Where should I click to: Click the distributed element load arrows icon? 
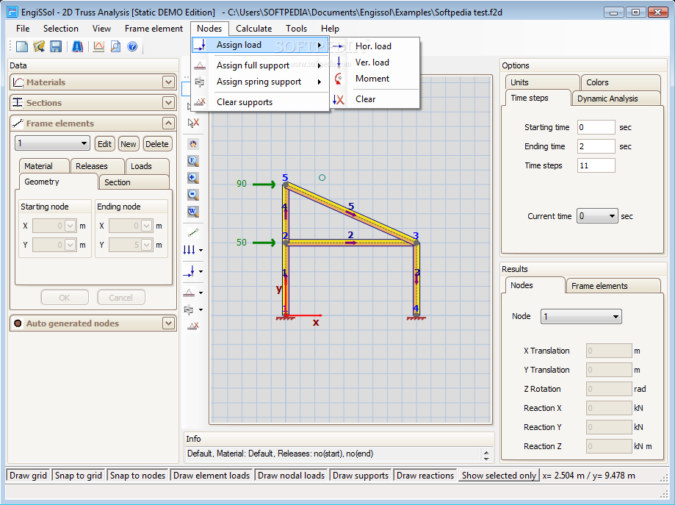189,250
